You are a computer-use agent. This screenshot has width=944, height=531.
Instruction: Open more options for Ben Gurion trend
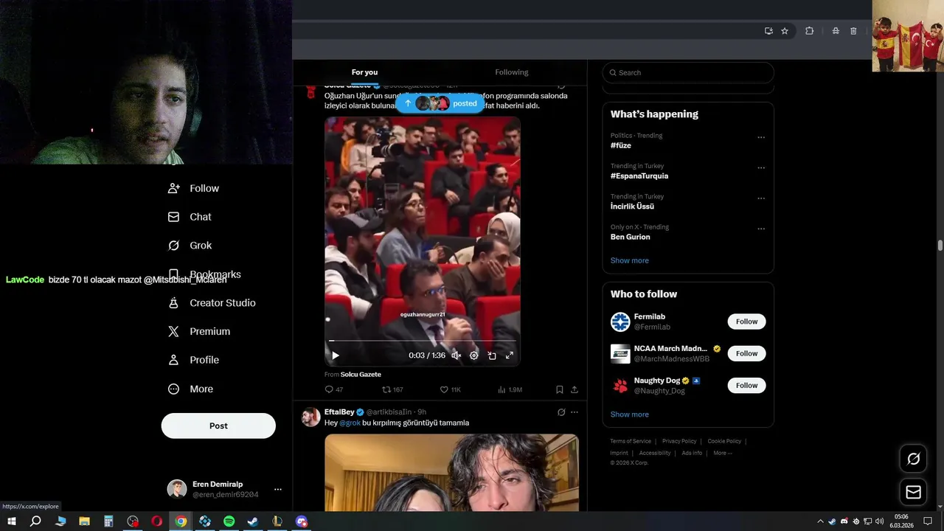[x=761, y=229]
